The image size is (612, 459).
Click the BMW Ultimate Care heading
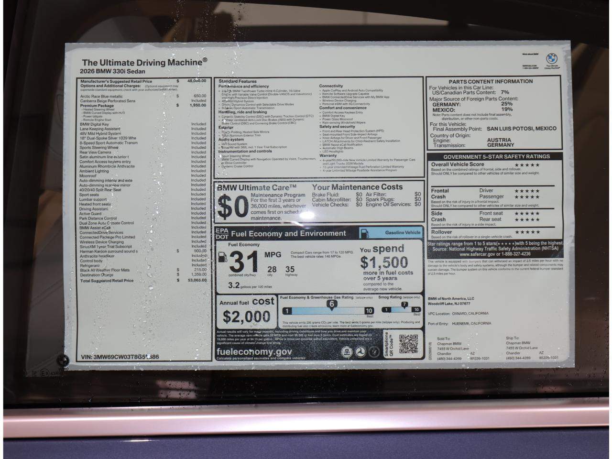point(257,187)
